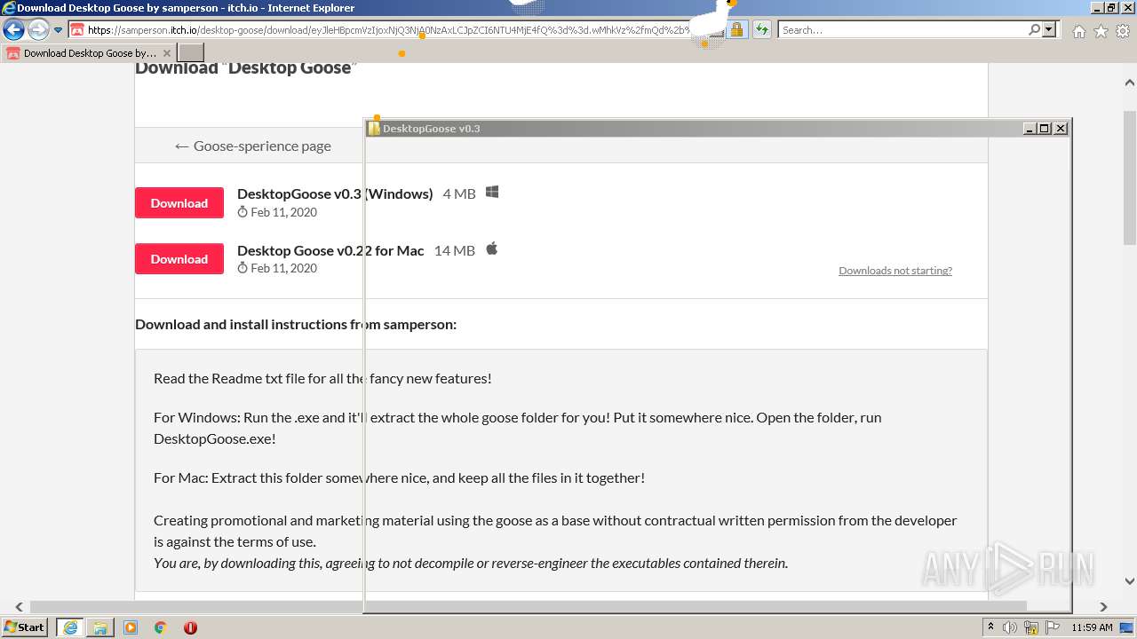
Task: Click the horizontal scroll right arrow
Action: coord(1103,607)
